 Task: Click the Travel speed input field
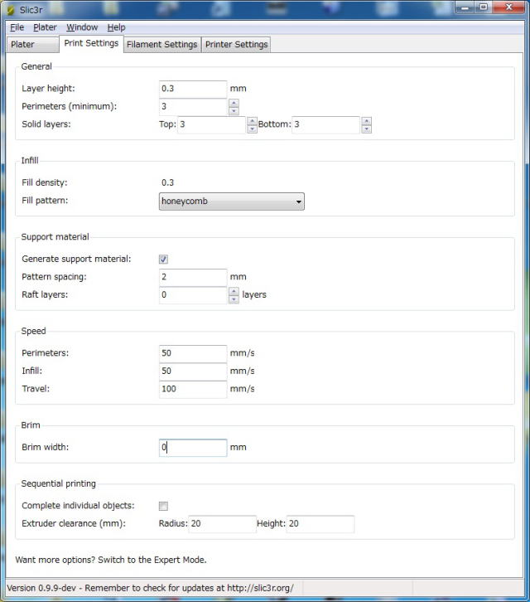(193, 389)
